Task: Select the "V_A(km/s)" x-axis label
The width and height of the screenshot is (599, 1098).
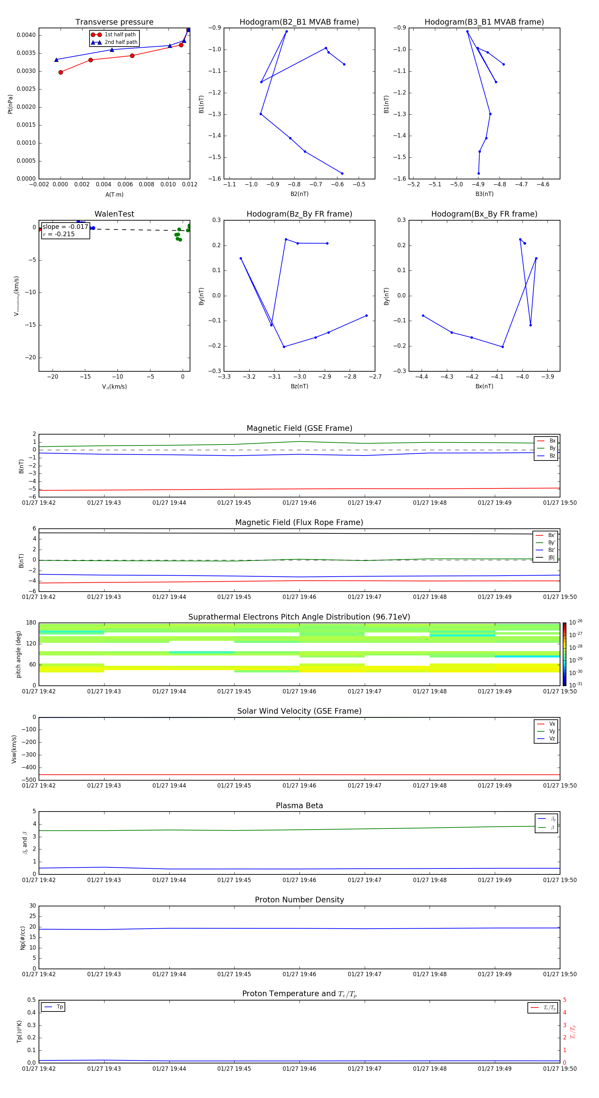Action: pos(114,387)
